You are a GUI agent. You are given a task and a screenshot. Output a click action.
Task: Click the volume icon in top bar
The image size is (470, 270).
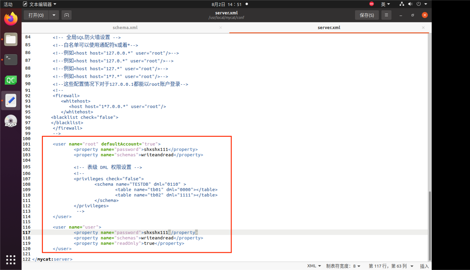pos(410,4)
